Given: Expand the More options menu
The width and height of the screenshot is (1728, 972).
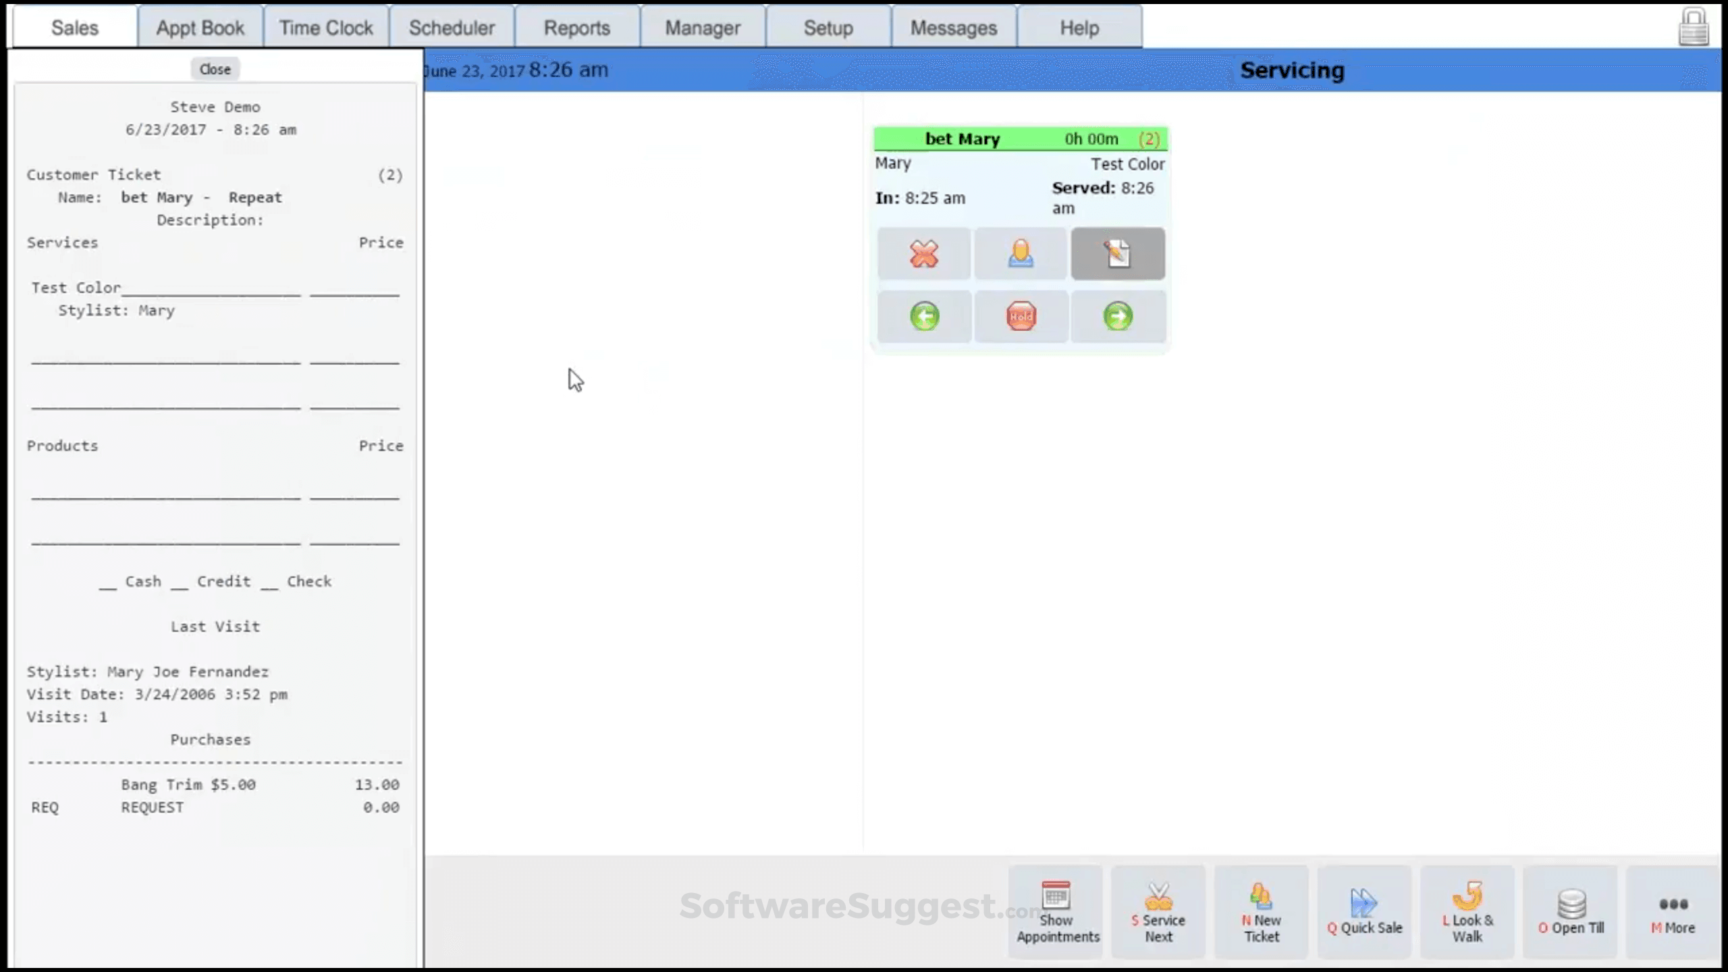Looking at the screenshot, I should coord(1673,911).
